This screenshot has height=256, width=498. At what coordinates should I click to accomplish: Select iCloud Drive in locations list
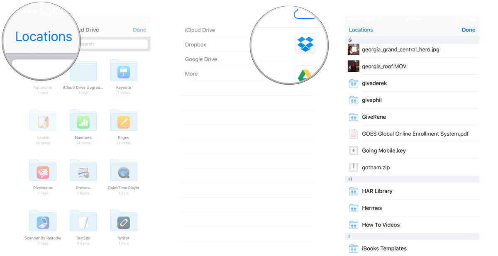[200, 30]
